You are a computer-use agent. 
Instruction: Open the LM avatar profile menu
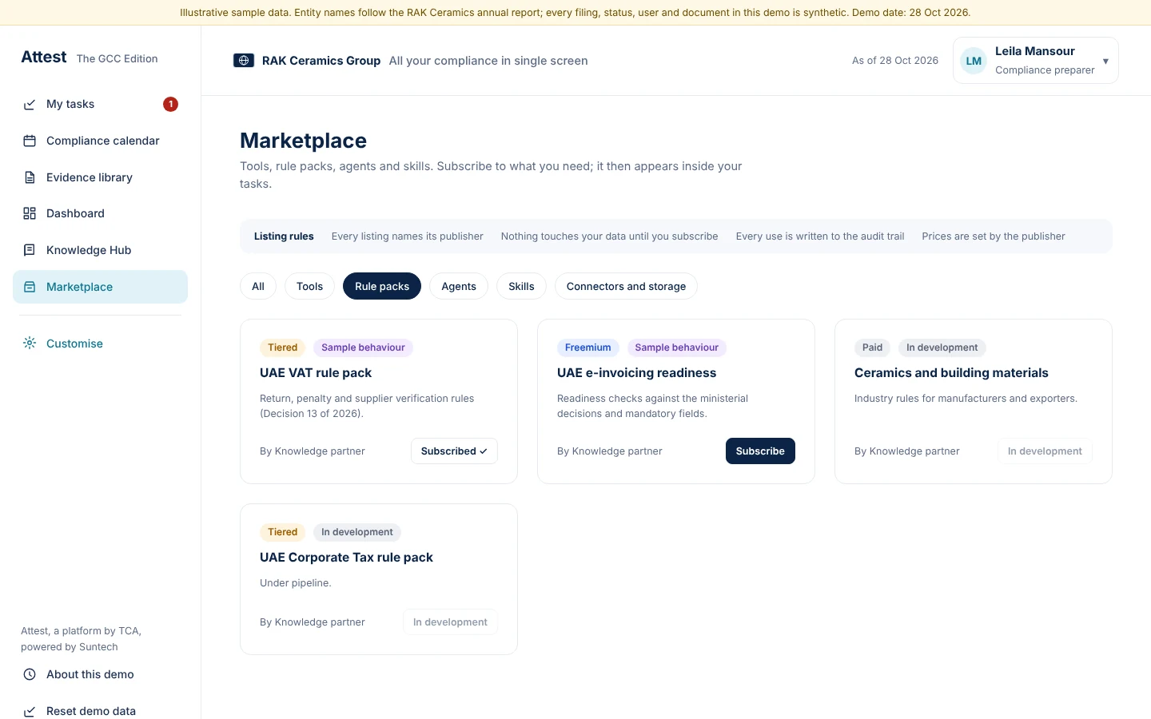click(974, 61)
